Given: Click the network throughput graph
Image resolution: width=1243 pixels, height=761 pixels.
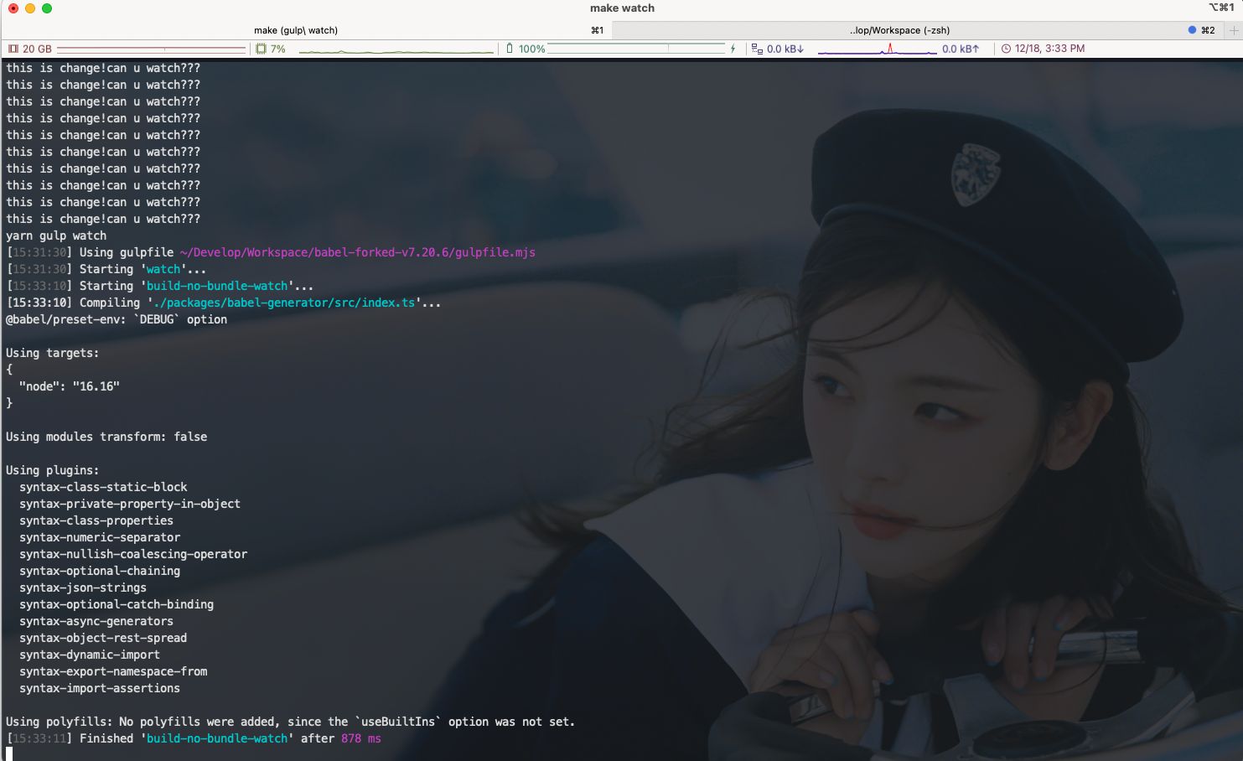Looking at the screenshot, I should click(877, 49).
